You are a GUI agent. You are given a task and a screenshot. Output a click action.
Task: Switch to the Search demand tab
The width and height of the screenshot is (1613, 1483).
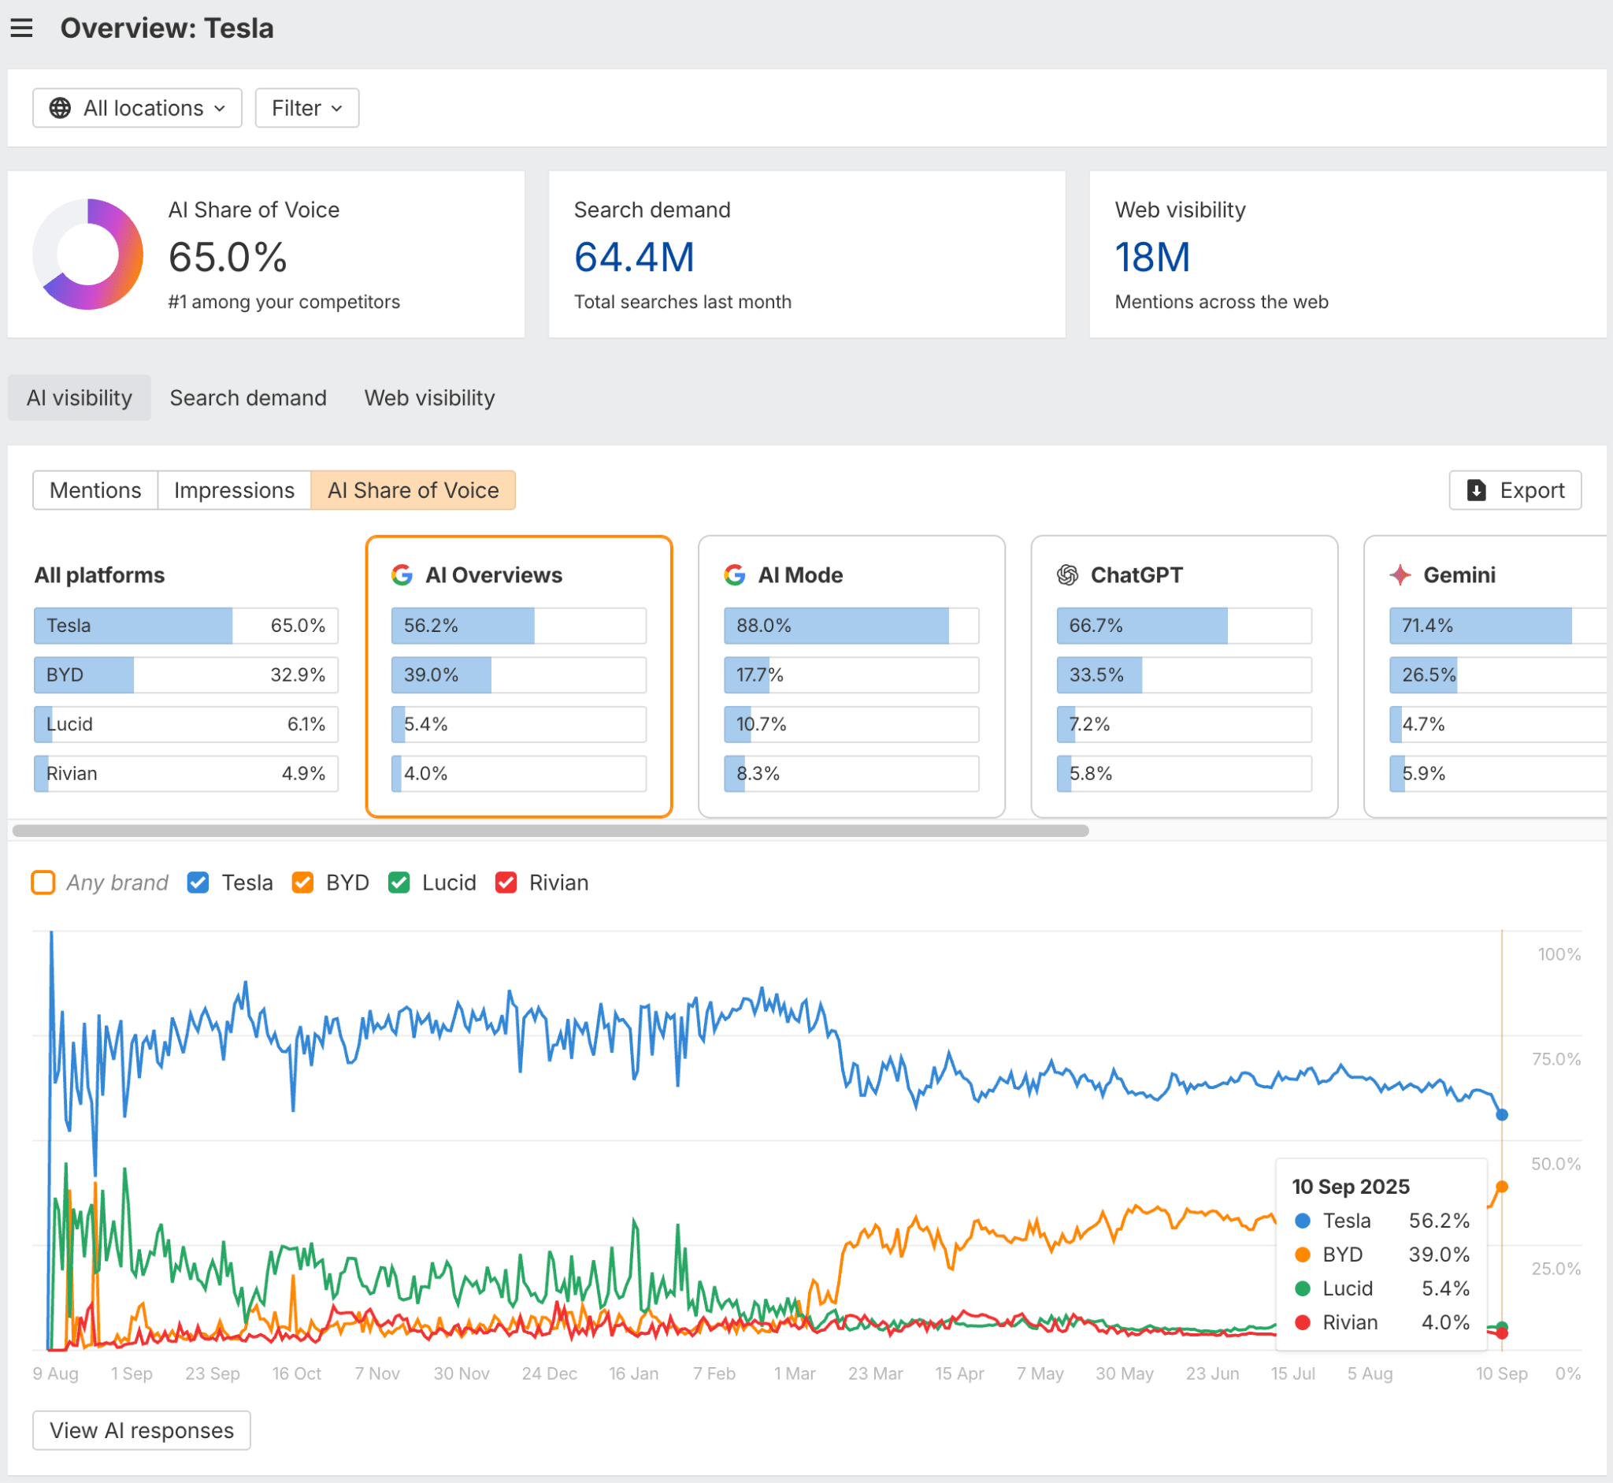point(247,397)
